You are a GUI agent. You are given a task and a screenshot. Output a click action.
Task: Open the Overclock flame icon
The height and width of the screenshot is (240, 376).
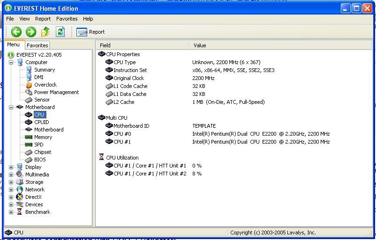point(29,85)
